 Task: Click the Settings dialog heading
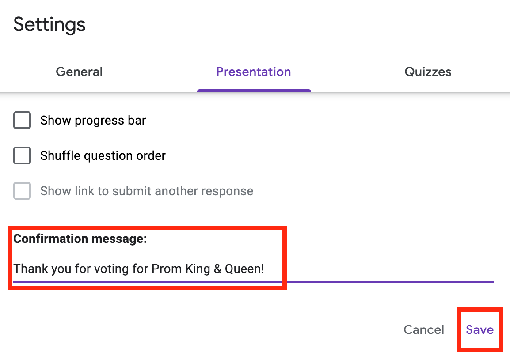[x=49, y=24]
